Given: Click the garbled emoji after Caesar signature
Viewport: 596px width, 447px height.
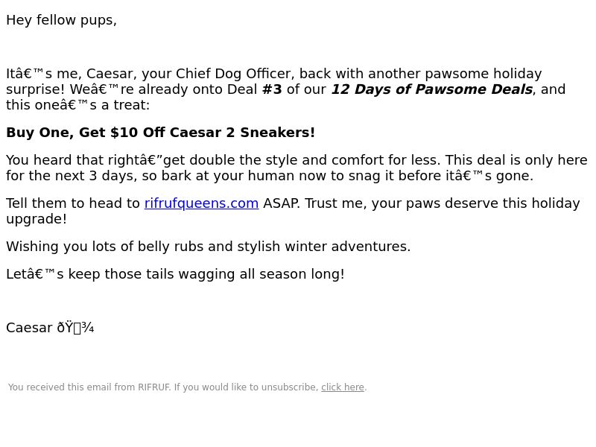Looking at the screenshot, I should pyautogui.click(x=76, y=328).
